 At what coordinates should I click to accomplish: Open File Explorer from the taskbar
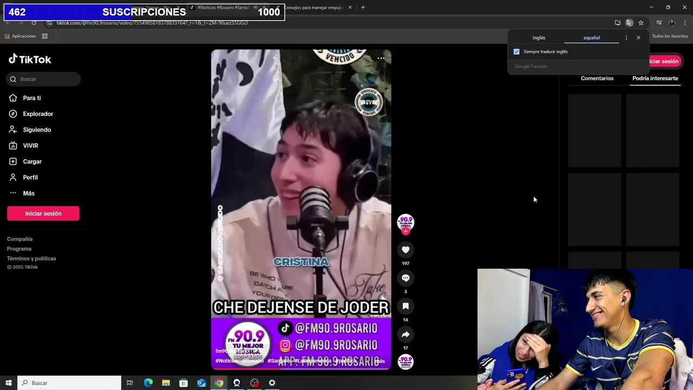(x=166, y=383)
